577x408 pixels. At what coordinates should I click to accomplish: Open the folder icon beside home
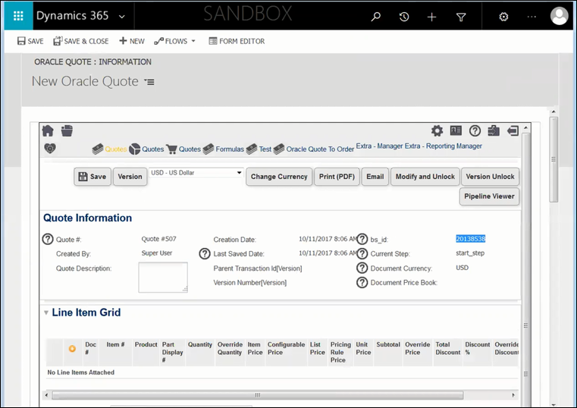pos(67,130)
